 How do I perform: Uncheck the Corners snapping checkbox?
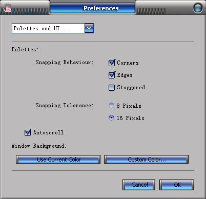[x=112, y=63]
